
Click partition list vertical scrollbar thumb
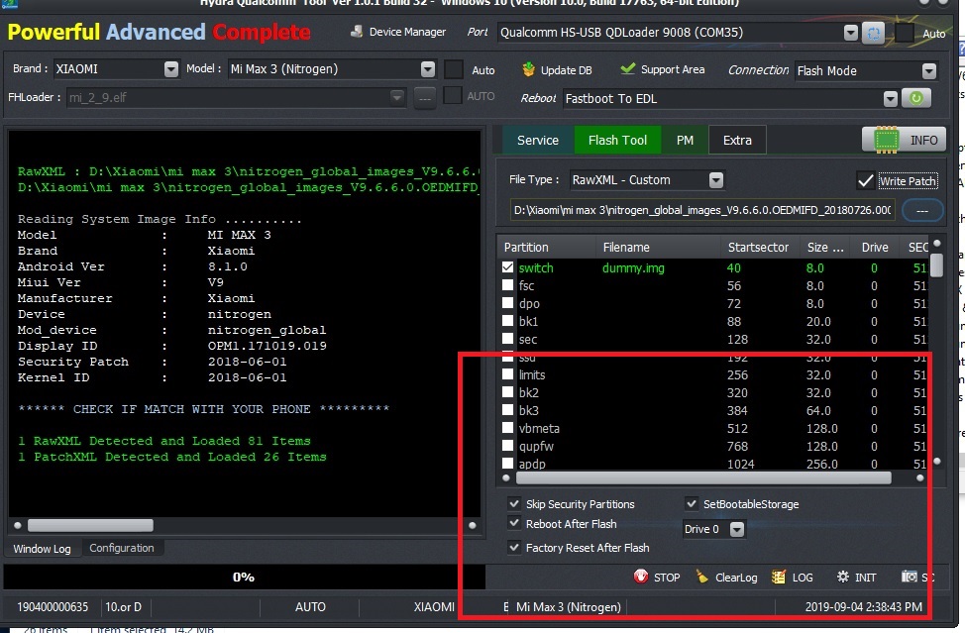(x=936, y=265)
